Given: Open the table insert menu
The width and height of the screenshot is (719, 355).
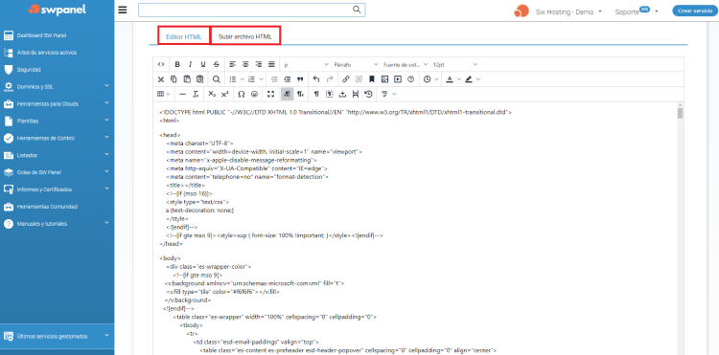Looking at the screenshot, I should tap(164, 94).
